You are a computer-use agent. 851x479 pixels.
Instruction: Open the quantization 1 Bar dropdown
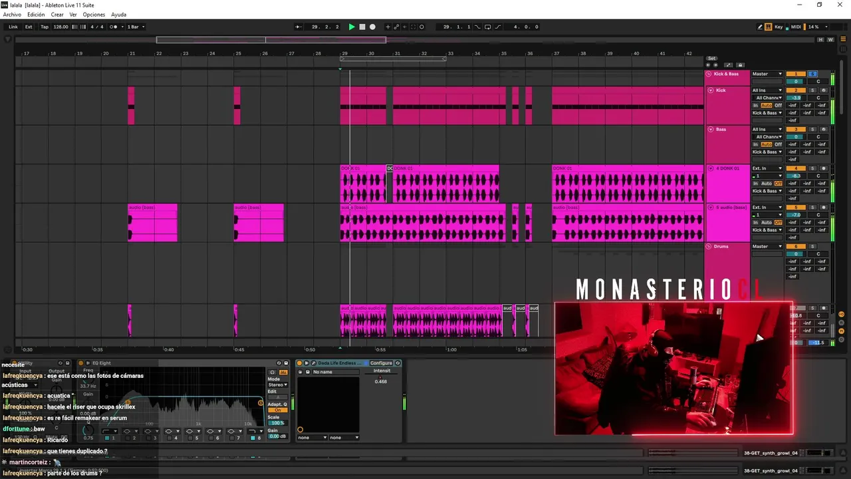136,27
